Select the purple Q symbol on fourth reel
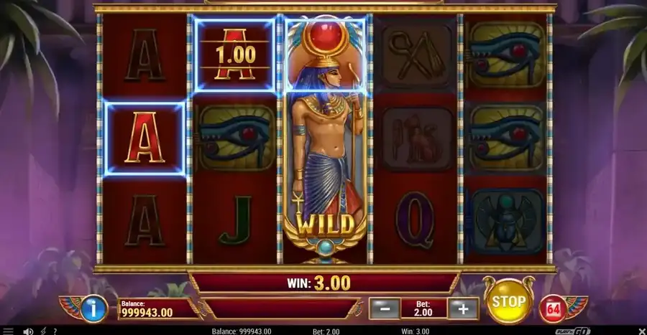Image resolution: width=647 pixels, height=335 pixels. coord(416,220)
